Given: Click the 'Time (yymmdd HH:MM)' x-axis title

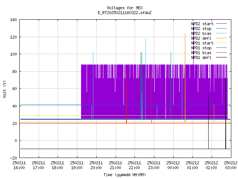Looking at the screenshot, I should coord(125,175).
